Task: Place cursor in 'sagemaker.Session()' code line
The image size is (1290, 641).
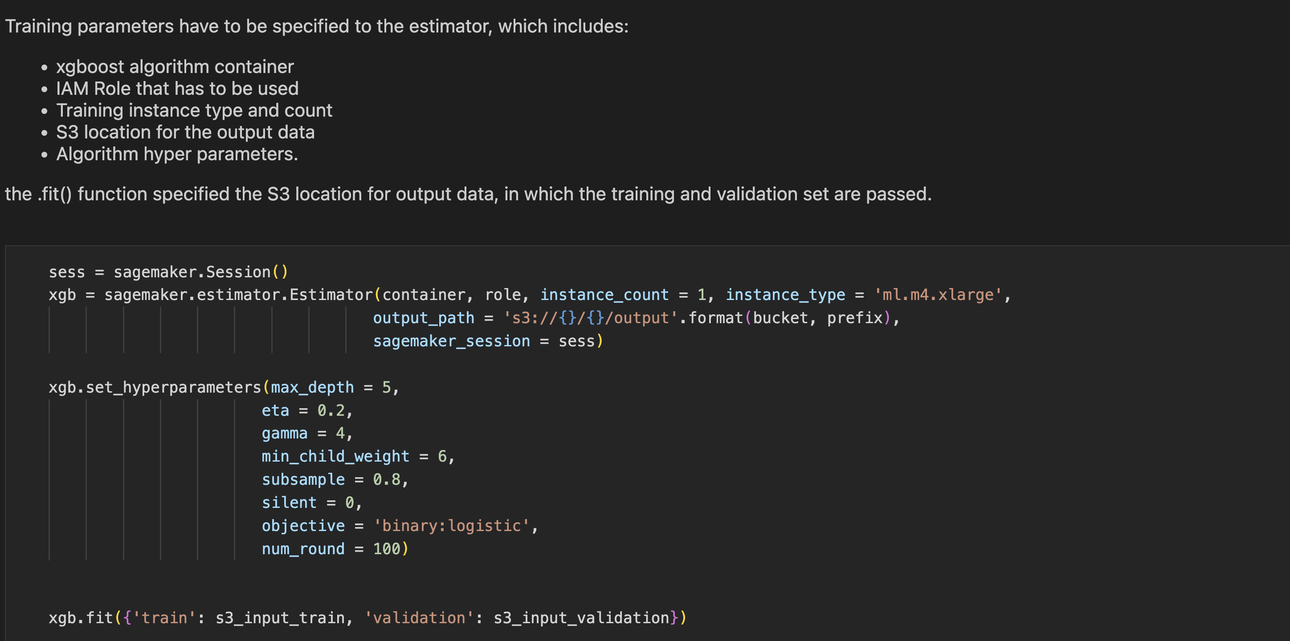Action: [200, 272]
